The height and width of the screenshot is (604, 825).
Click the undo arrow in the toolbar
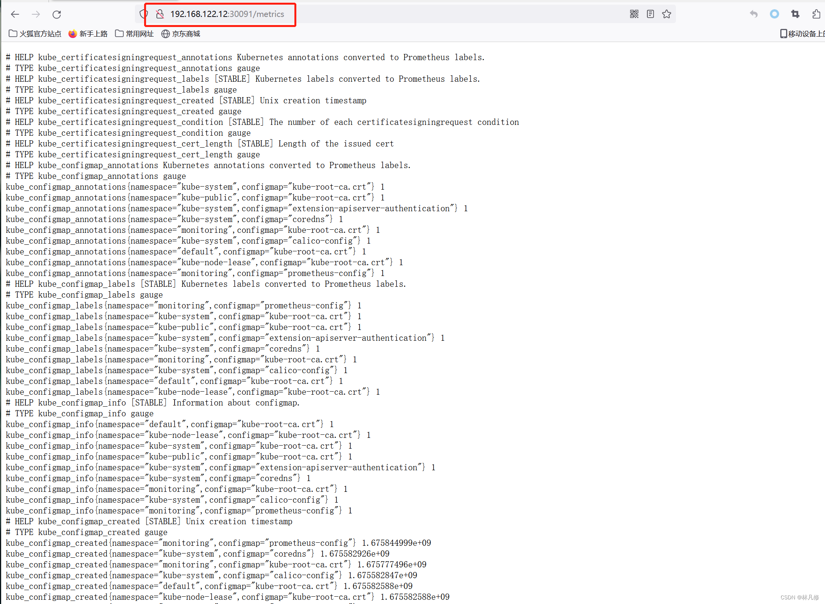pos(753,14)
